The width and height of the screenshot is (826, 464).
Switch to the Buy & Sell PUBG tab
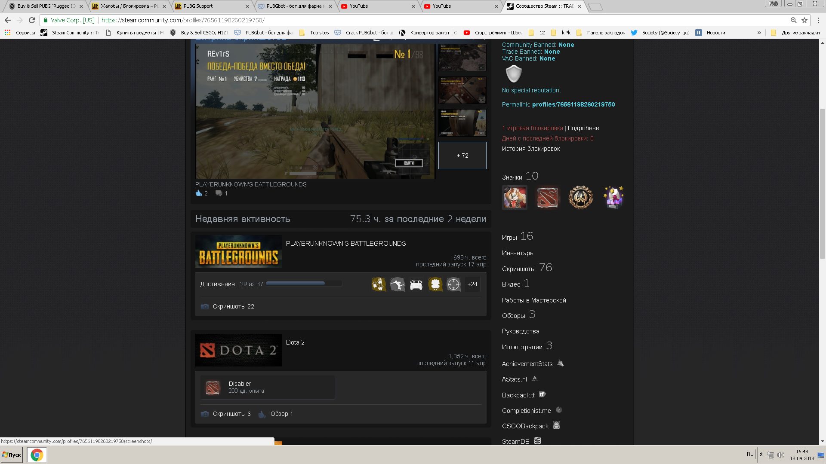46,6
